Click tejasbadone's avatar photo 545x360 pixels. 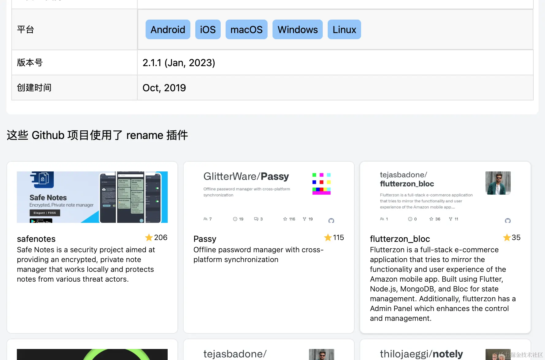click(x=498, y=183)
